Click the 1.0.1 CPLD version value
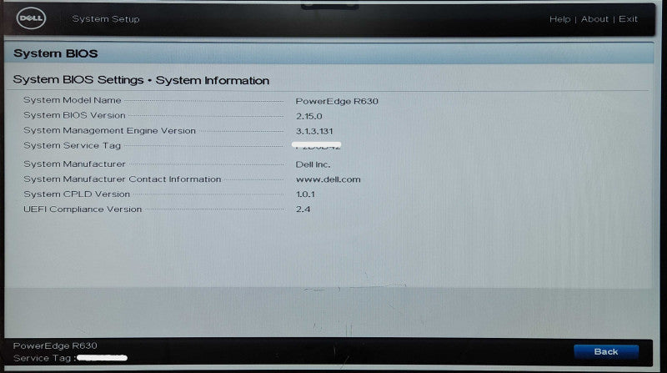Viewport: 667px width, 373px height. (x=305, y=194)
